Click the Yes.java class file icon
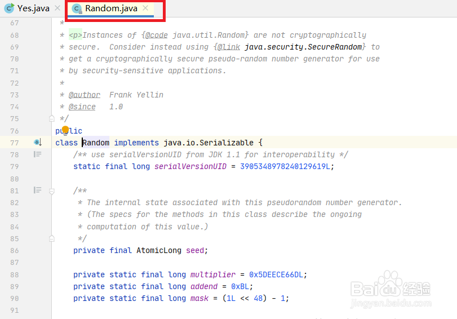The width and height of the screenshot is (457, 319). [9, 8]
